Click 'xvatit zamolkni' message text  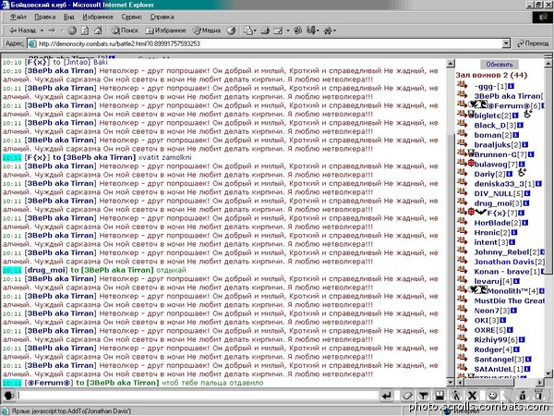164,157
